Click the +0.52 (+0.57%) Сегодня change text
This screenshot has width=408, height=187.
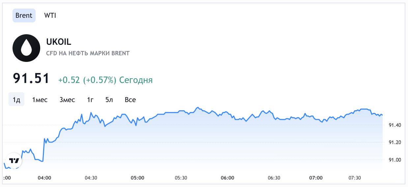click(x=105, y=80)
